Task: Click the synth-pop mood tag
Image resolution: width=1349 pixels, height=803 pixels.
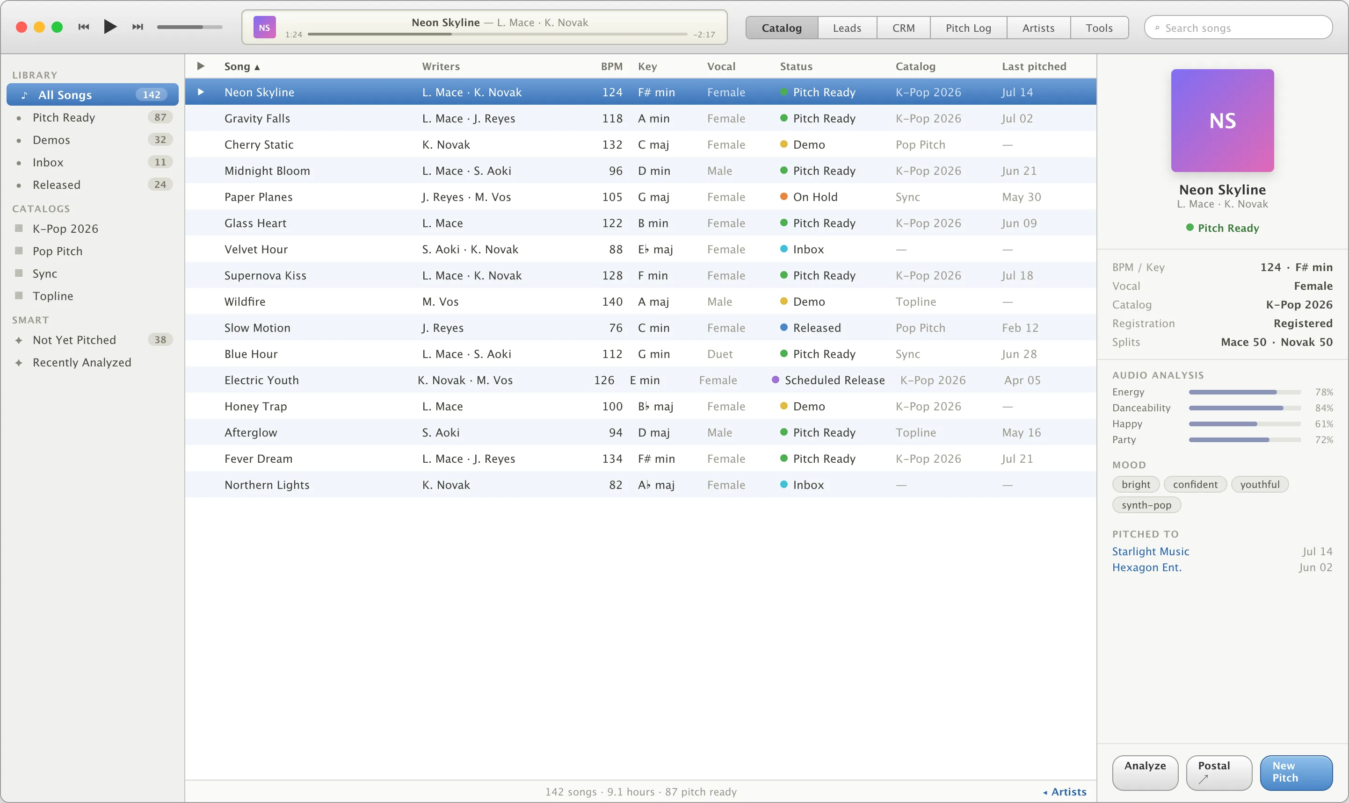Action: click(1146, 505)
